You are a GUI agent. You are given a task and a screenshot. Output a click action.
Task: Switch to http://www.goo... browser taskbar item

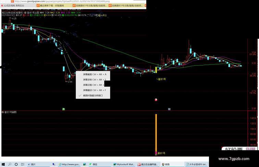(69, 164)
